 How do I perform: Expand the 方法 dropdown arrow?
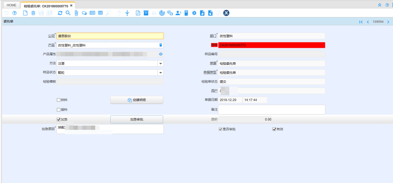point(160,63)
